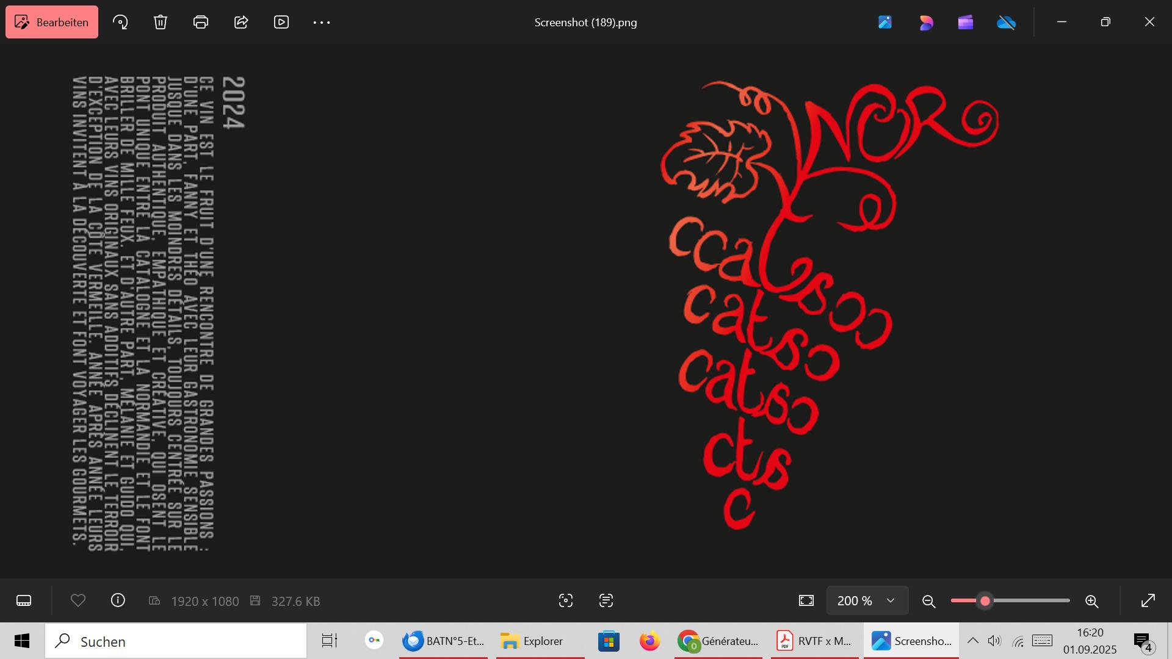Open the three-dots more options menu

pyautogui.click(x=322, y=23)
